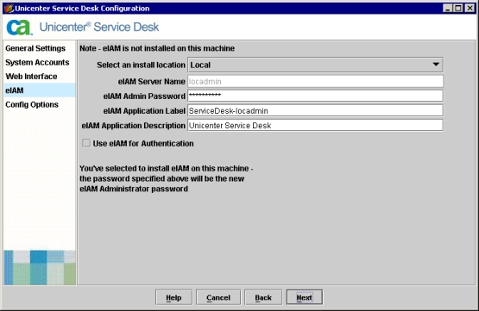Edit the eIAM Application Description field
This screenshot has width=479, height=311.
pyautogui.click(x=315, y=125)
